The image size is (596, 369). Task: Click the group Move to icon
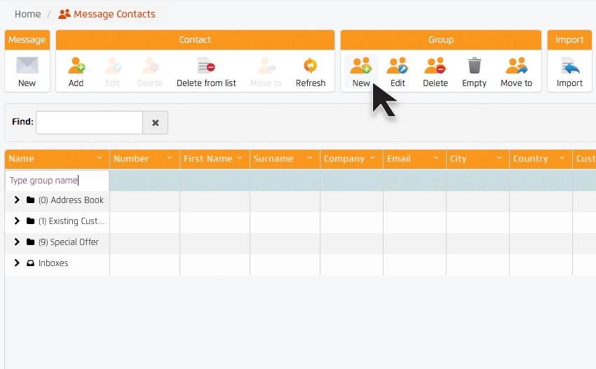coord(517,65)
